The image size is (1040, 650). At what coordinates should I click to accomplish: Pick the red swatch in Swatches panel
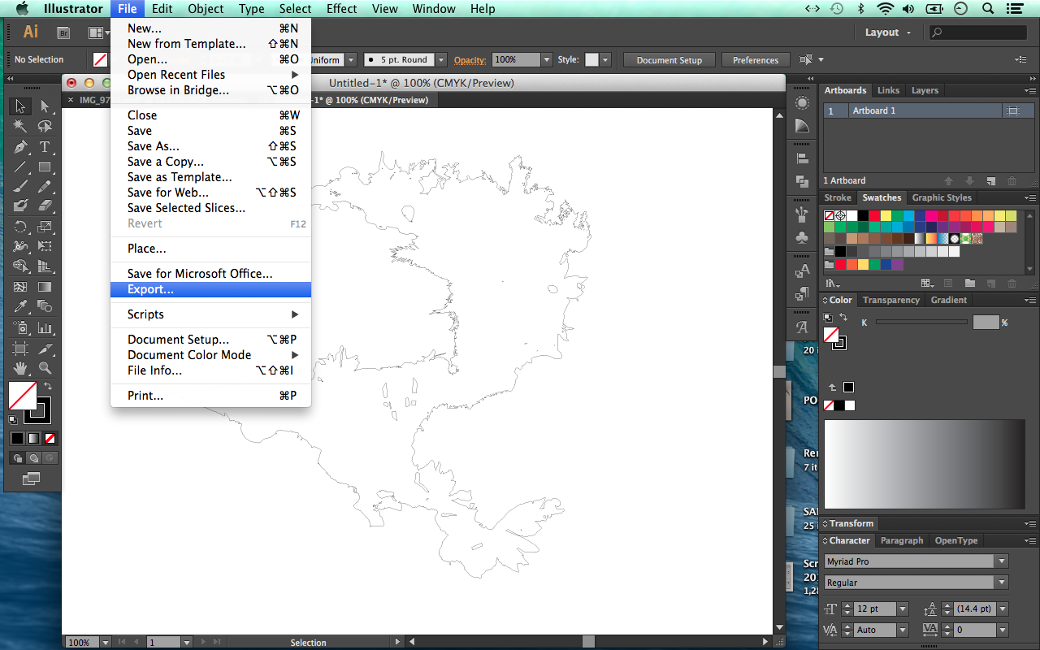[874, 216]
